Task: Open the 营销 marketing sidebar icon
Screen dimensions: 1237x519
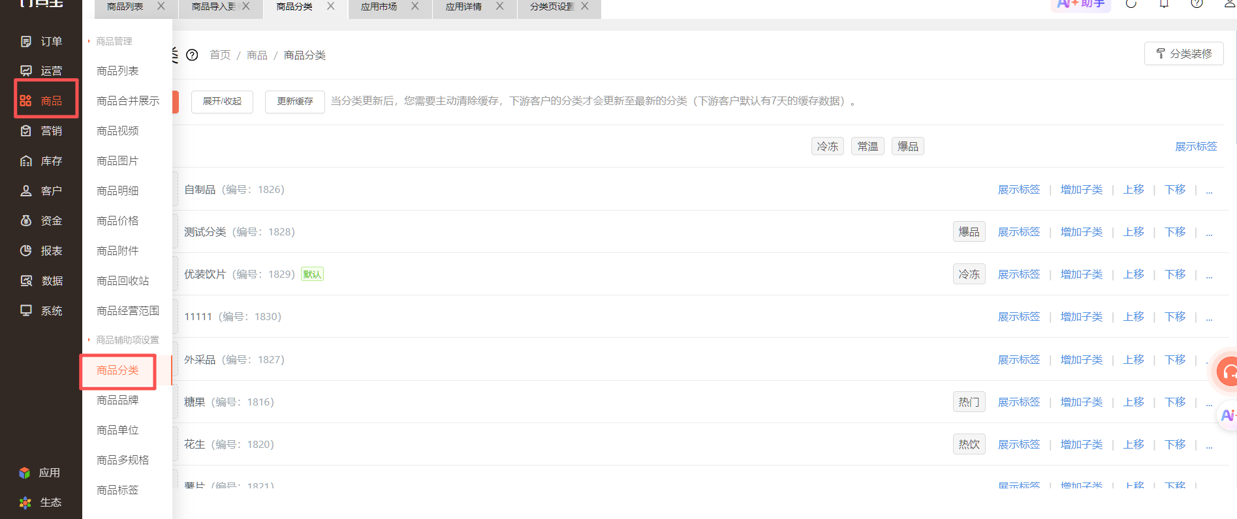Action: pyautogui.click(x=26, y=131)
